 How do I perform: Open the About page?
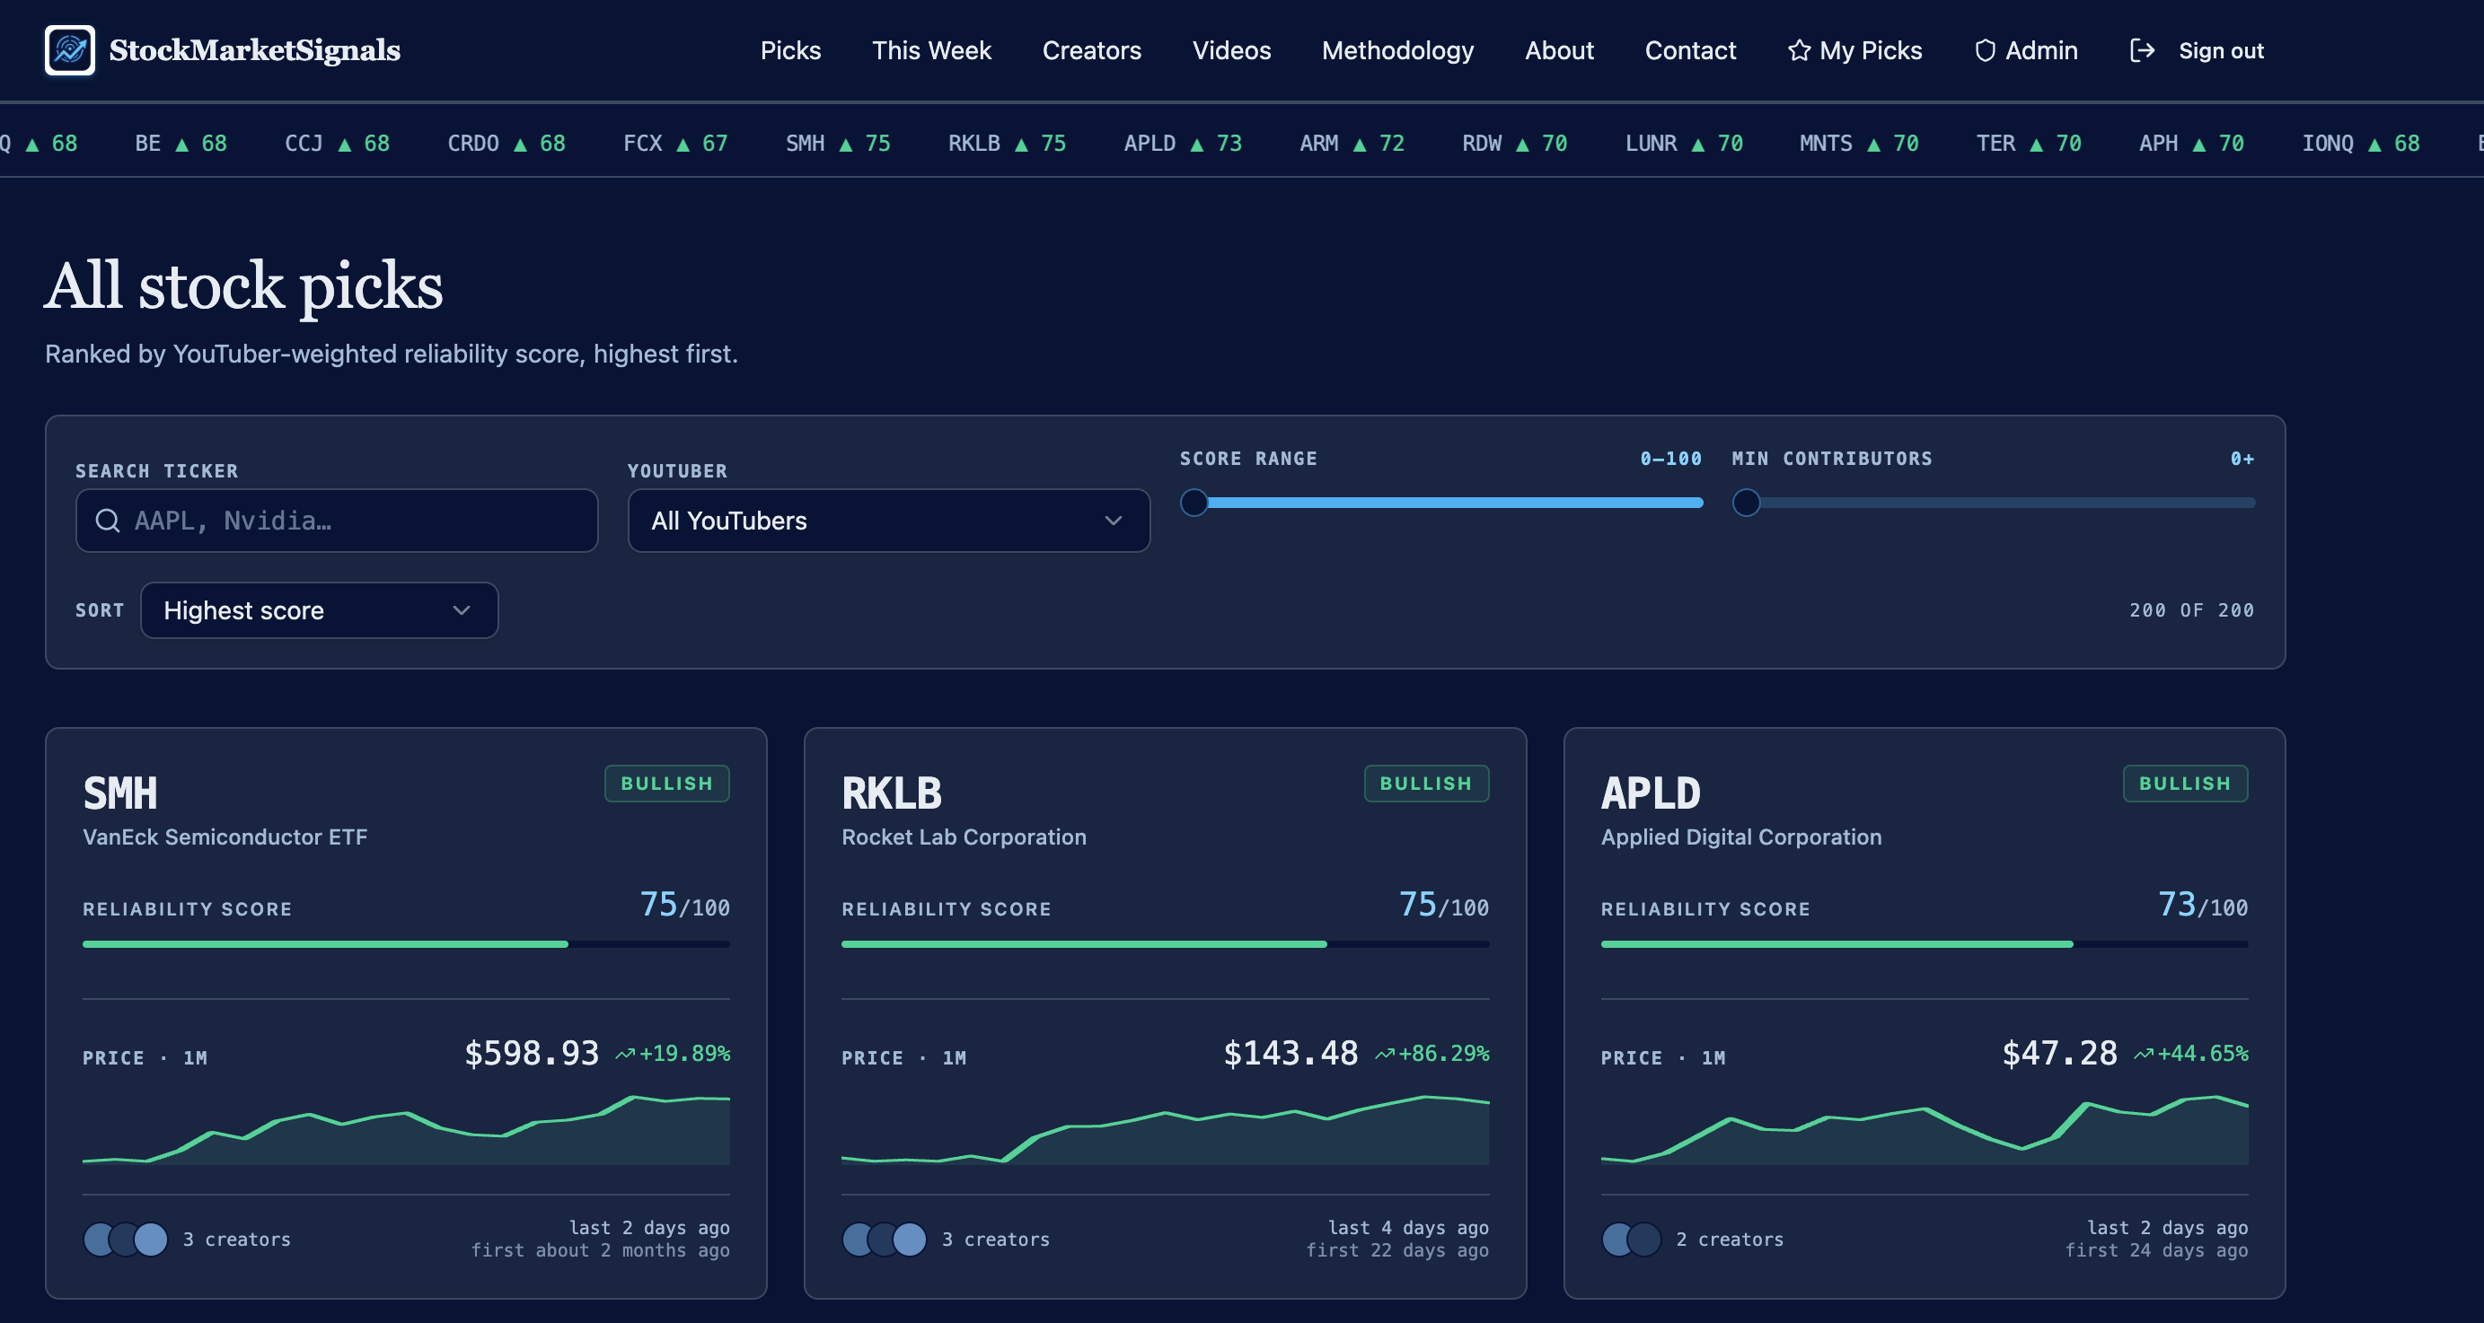pos(1559,50)
